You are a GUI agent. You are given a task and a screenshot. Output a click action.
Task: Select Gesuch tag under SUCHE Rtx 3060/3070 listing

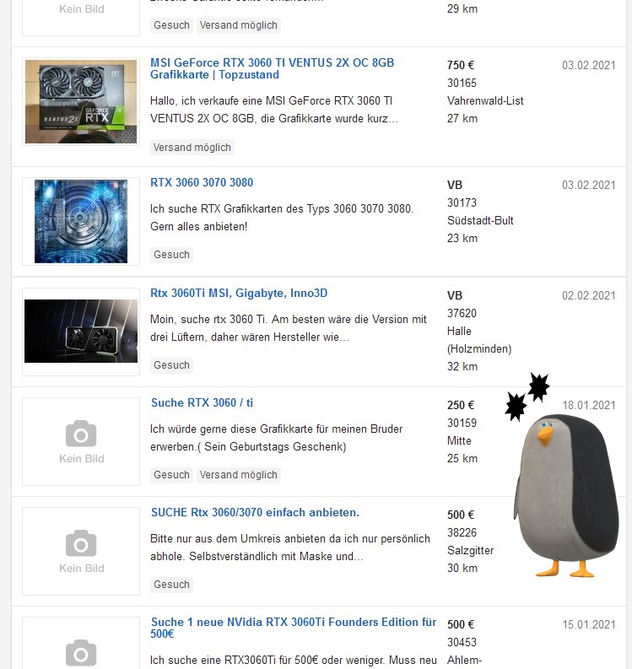coord(171,585)
